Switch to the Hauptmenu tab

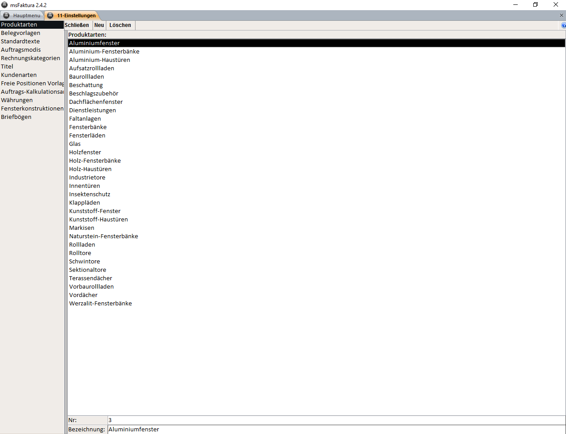pyautogui.click(x=22, y=15)
